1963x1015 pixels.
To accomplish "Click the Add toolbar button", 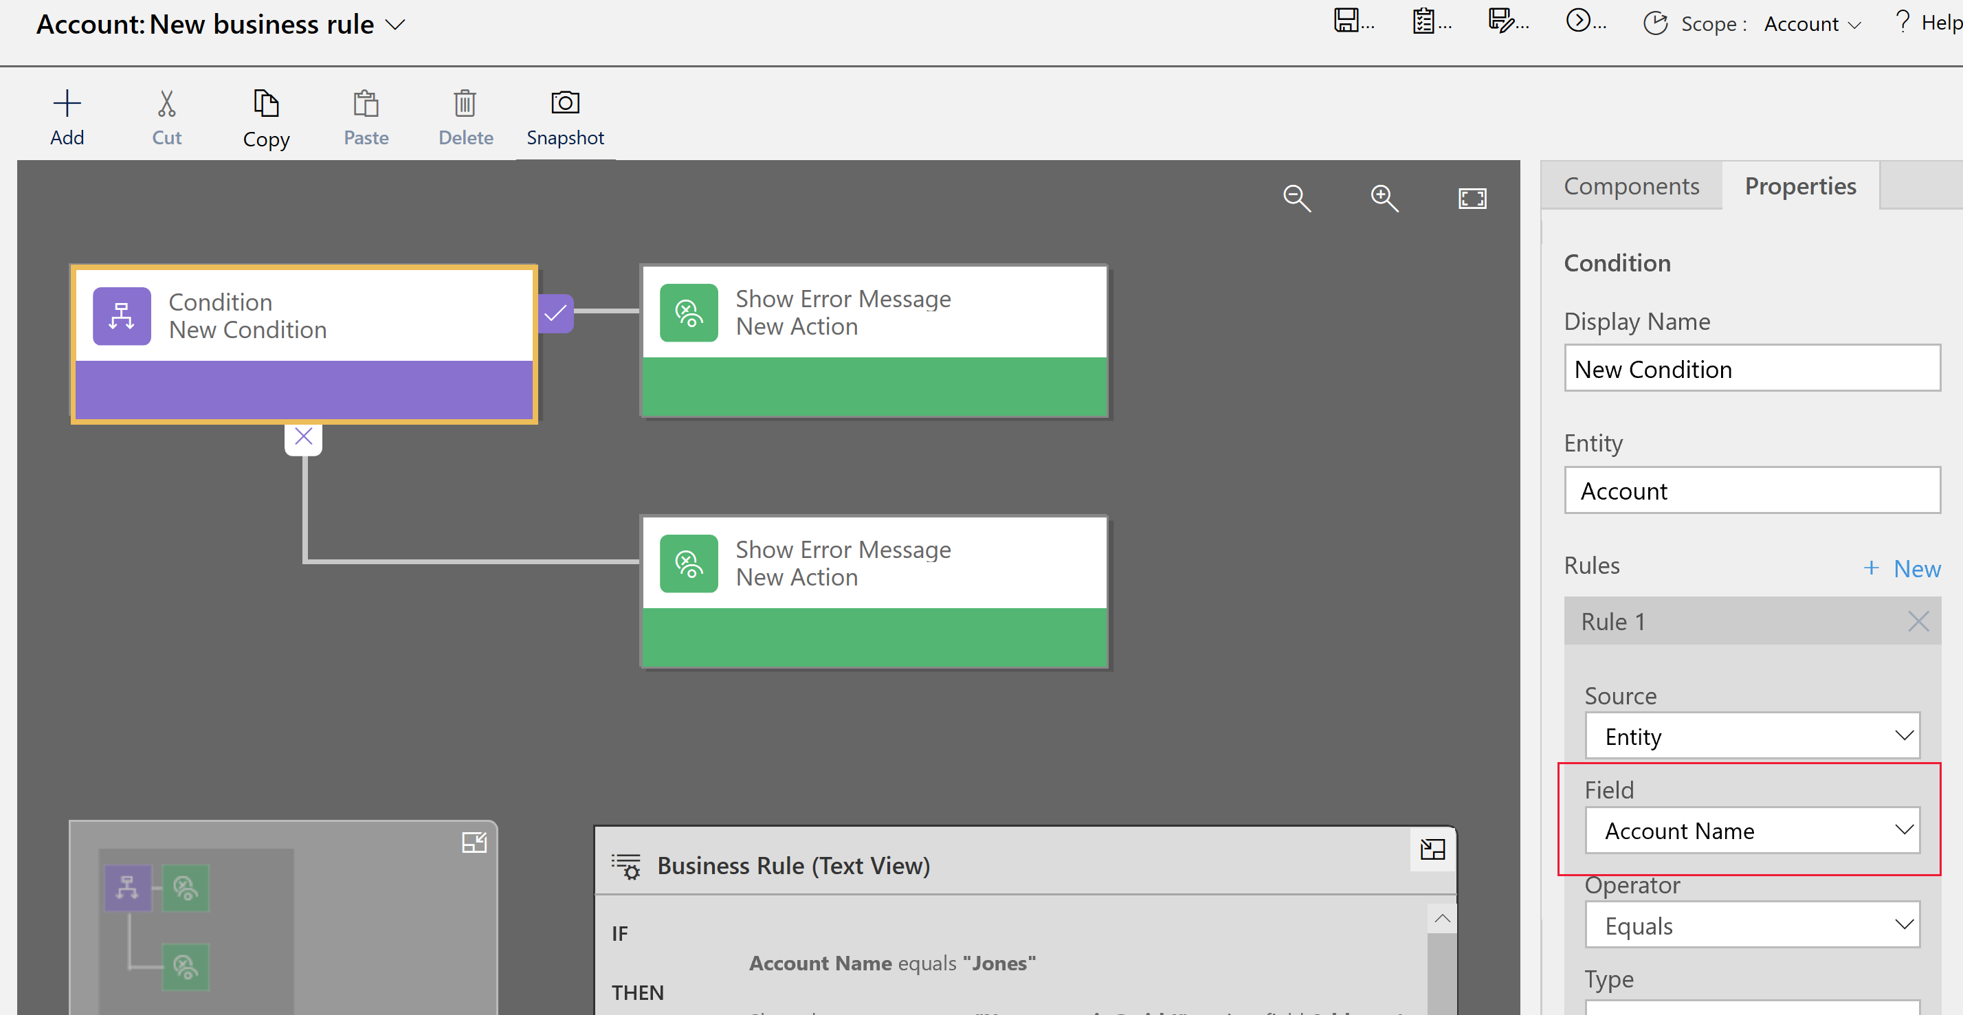I will point(66,115).
